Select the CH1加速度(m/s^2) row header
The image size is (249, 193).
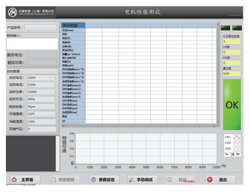[73, 69]
